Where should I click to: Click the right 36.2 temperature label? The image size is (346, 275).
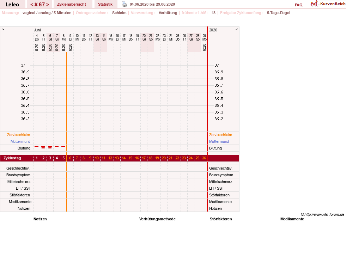[219, 119]
